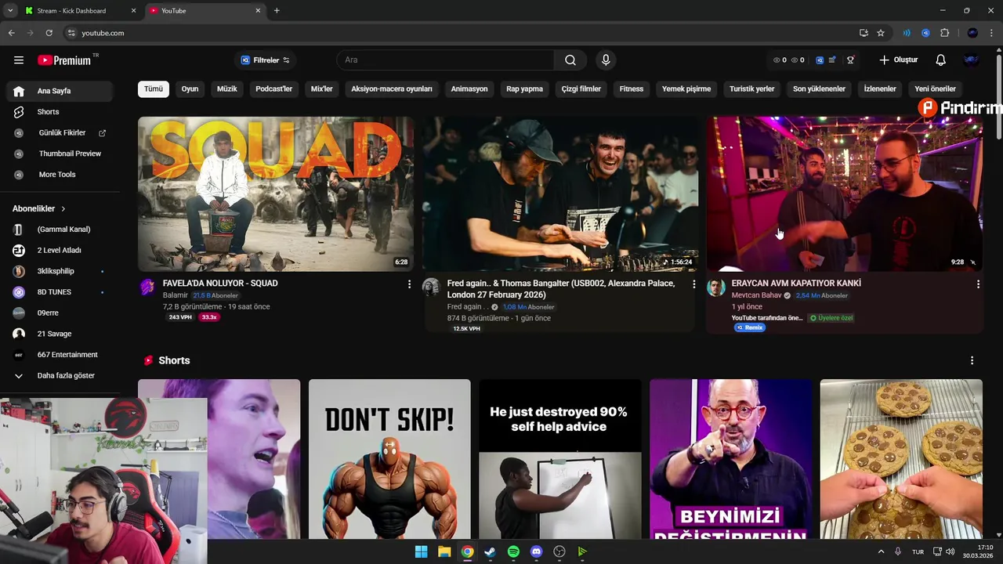Open new browser tab with plus
The height and width of the screenshot is (564, 1003).
(x=277, y=11)
